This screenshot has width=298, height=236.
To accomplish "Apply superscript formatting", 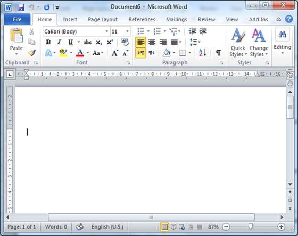I will tap(110, 42).
